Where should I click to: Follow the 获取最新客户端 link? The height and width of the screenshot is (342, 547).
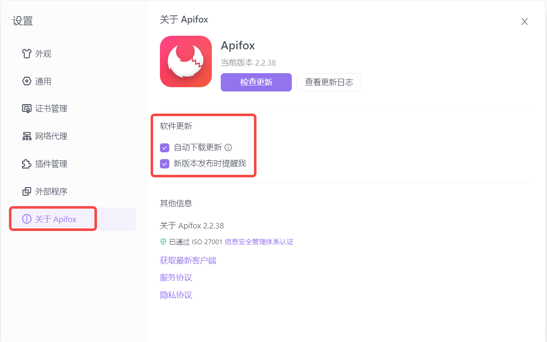(188, 260)
